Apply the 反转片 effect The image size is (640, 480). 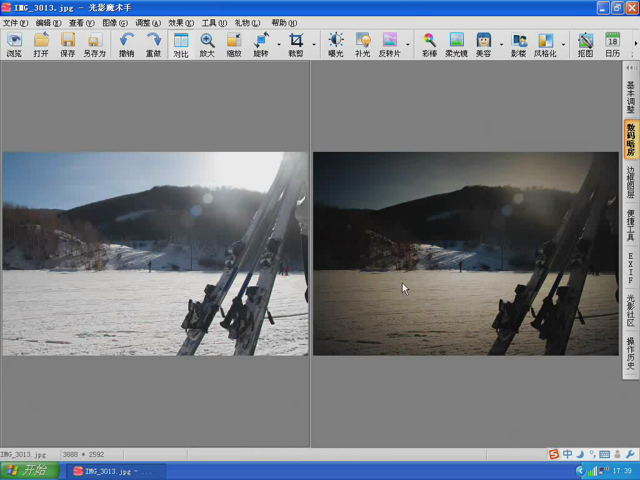click(x=390, y=44)
